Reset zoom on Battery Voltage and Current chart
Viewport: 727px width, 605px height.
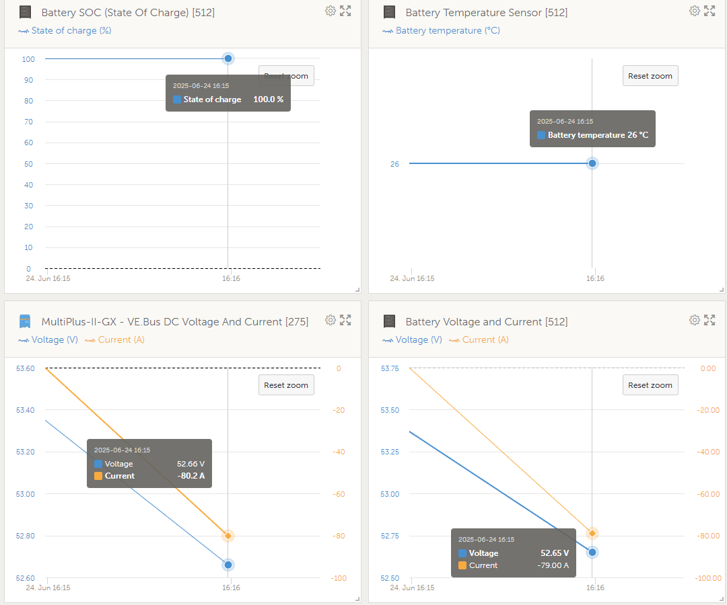coord(650,385)
